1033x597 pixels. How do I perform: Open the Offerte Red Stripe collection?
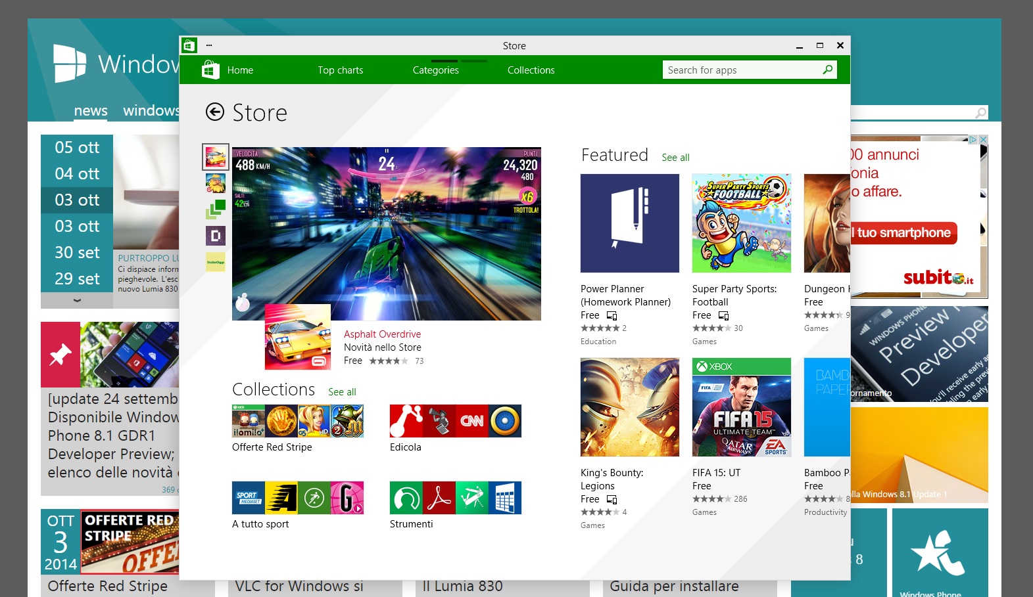tap(298, 421)
